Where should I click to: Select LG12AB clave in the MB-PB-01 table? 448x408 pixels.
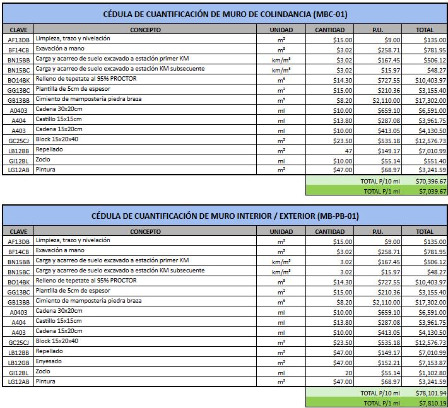coord(18,382)
